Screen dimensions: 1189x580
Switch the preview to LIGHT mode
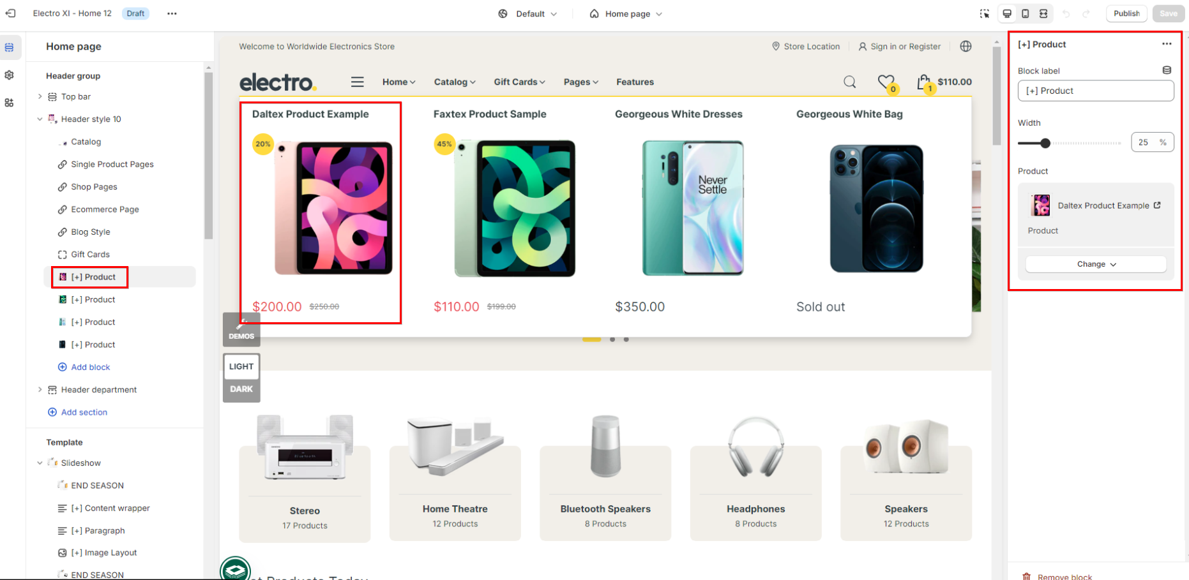point(241,366)
